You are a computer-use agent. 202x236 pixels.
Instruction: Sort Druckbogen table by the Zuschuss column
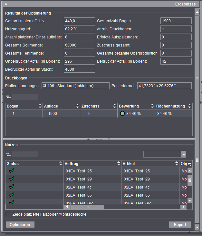(x=115, y=106)
